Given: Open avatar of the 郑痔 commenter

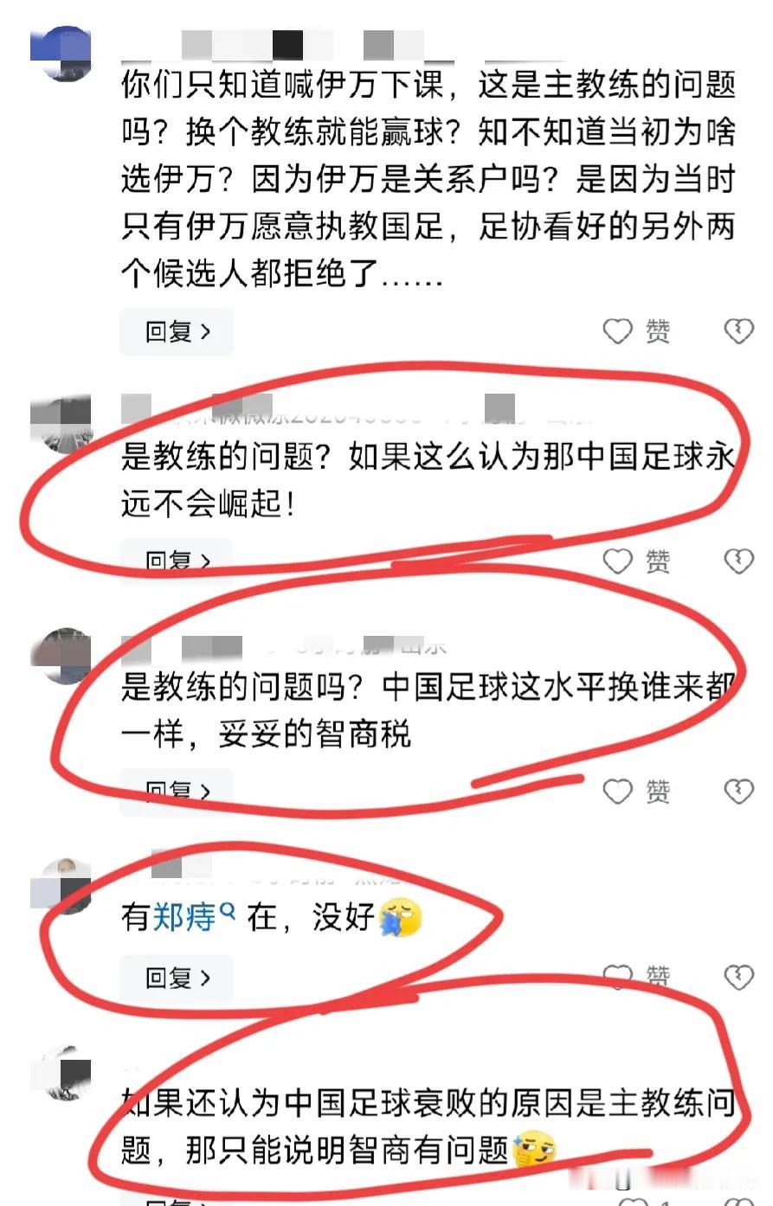Looking at the screenshot, I should [x=61, y=885].
